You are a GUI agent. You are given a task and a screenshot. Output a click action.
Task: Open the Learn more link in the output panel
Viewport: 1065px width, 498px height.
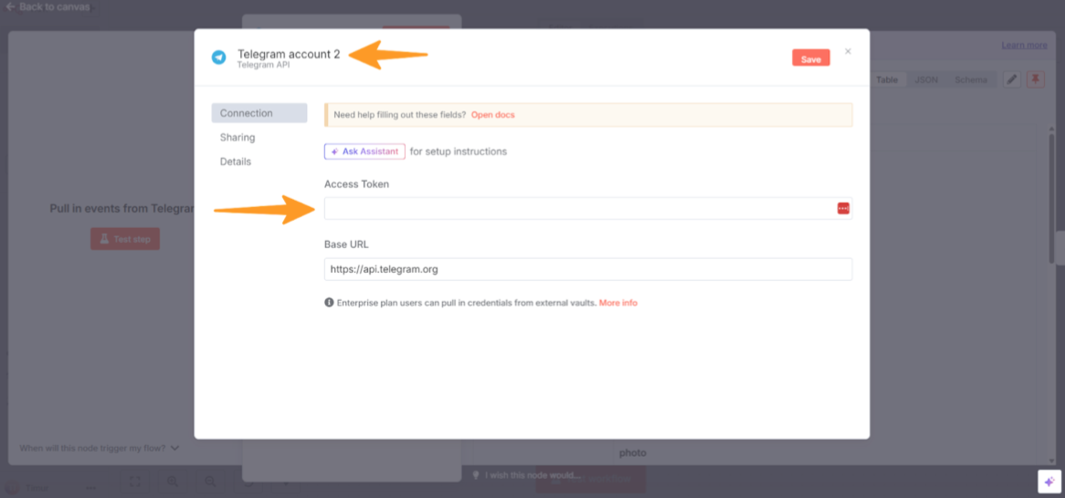click(x=1024, y=45)
